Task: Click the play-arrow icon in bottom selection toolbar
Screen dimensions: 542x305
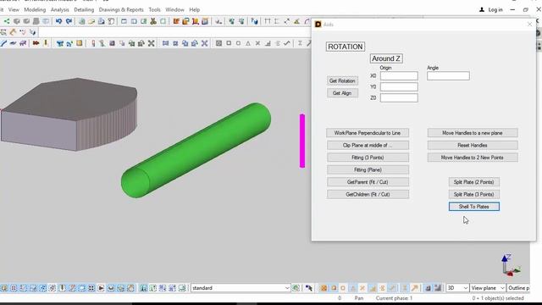Action: [101, 288]
